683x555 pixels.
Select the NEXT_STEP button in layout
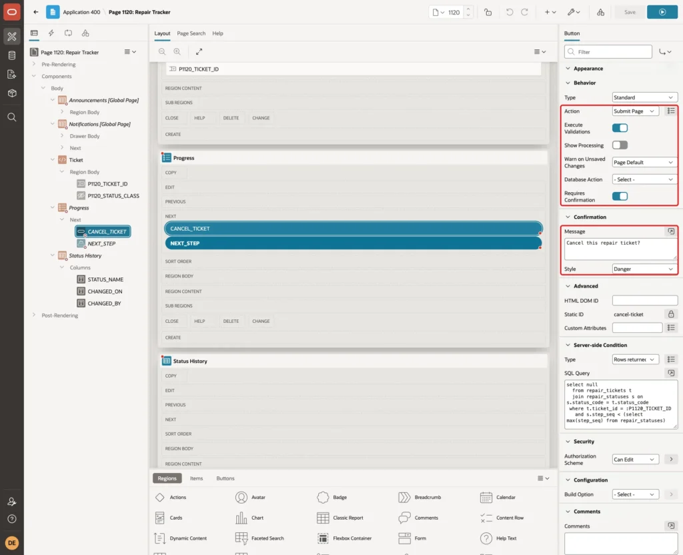[x=354, y=243]
